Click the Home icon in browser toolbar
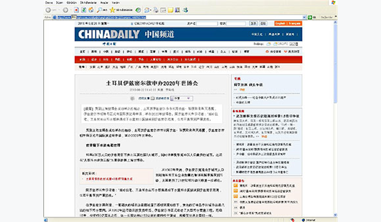The image size is (381, 222). [92, 10]
